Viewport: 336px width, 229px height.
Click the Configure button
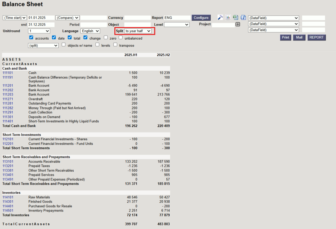201,18
